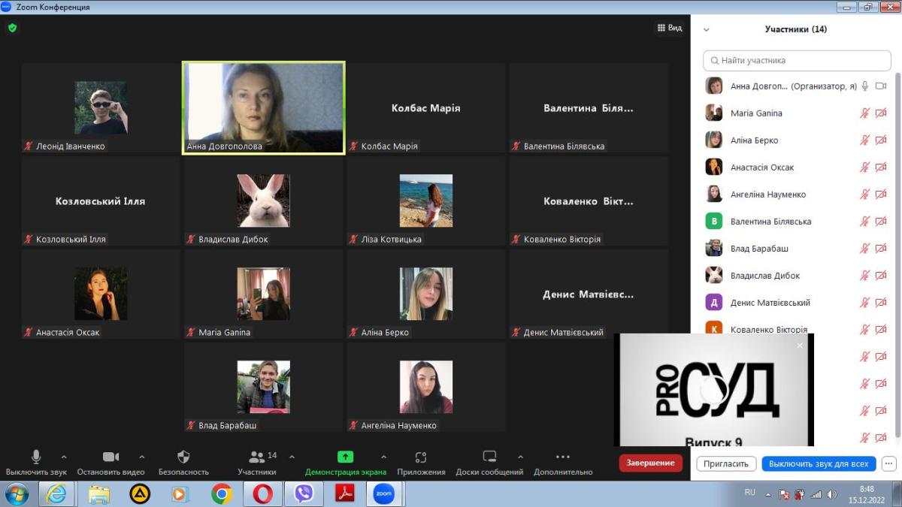The image size is (902, 507).
Task: Collapse the Участники panel chevron
Action: 706,30
